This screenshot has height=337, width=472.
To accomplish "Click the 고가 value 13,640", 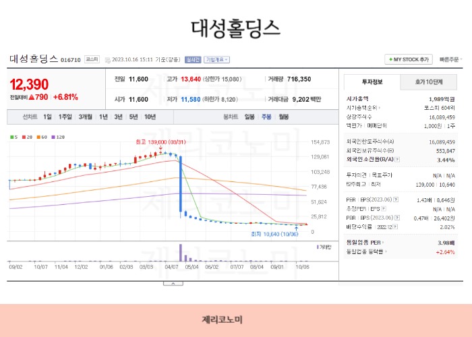I will pos(191,79).
